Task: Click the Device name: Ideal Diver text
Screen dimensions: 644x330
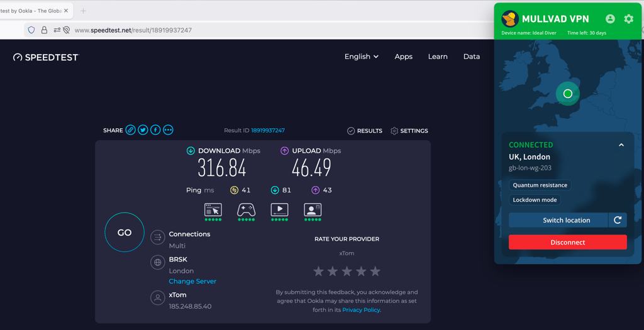Action: (528, 33)
